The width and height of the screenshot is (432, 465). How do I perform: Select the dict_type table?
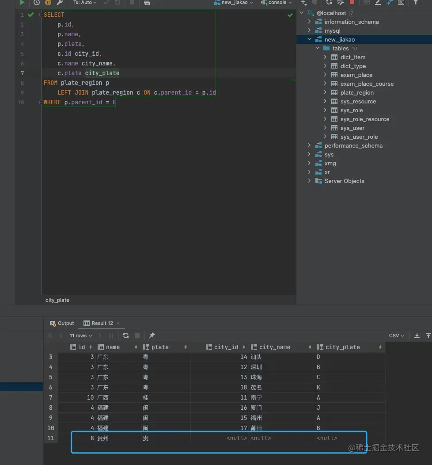click(x=353, y=66)
